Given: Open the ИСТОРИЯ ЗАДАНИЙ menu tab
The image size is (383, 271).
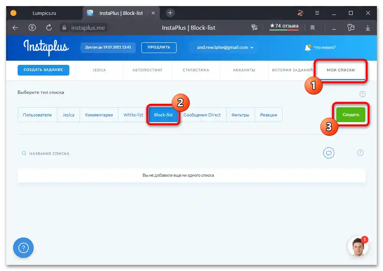Looking at the screenshot, I should click(292, 70).
